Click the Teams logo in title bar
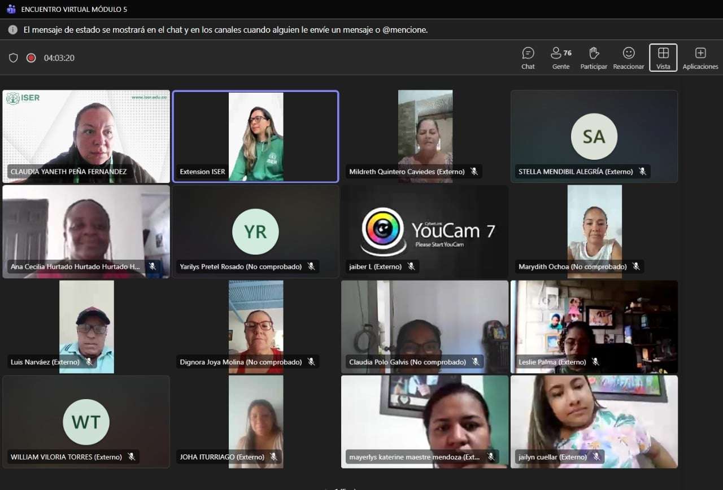The image size is (723, 490). (x=11, y=9)
